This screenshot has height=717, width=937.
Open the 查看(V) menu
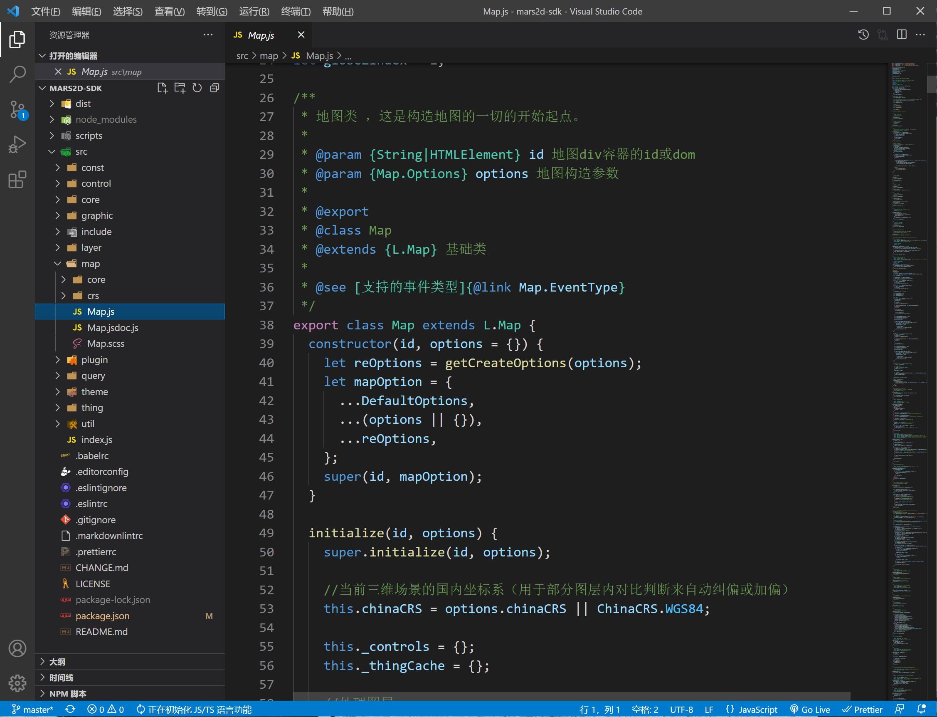[x=169, y=12]
